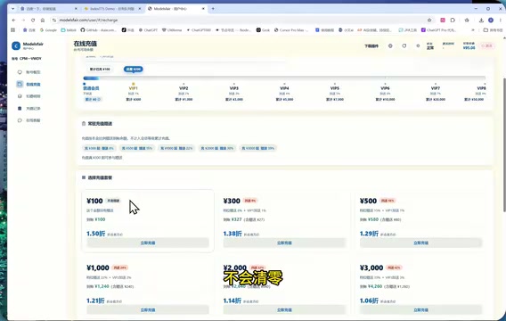This screenshot has height=321, width=506.
Task: Click the VIP level progress bar
Action: point(284,78)
